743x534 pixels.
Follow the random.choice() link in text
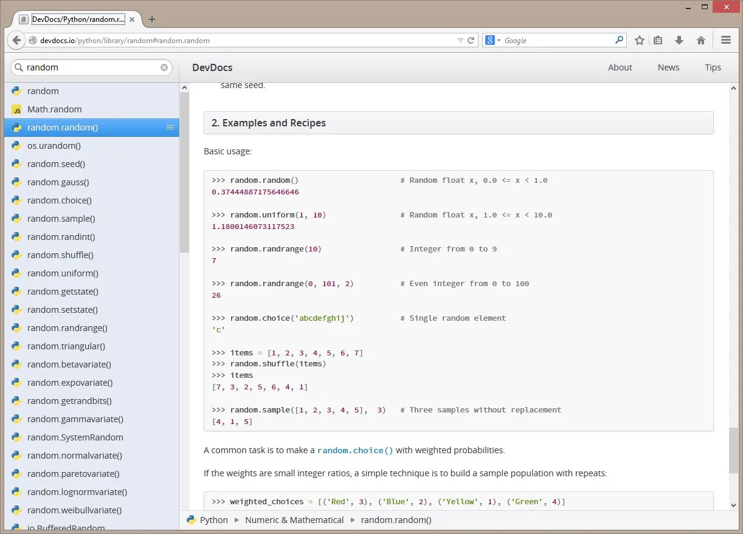(x=355, y=450)
